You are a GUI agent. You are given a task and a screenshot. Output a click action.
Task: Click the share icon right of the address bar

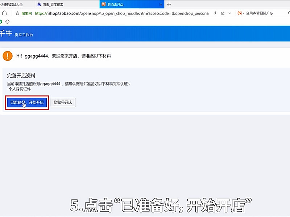point(223,13)
